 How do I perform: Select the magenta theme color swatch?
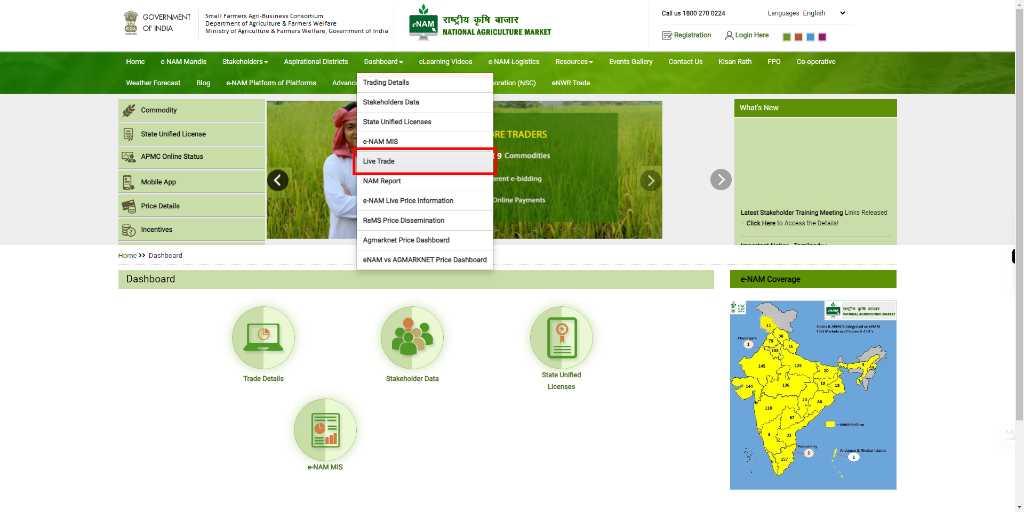pos(822,37)
